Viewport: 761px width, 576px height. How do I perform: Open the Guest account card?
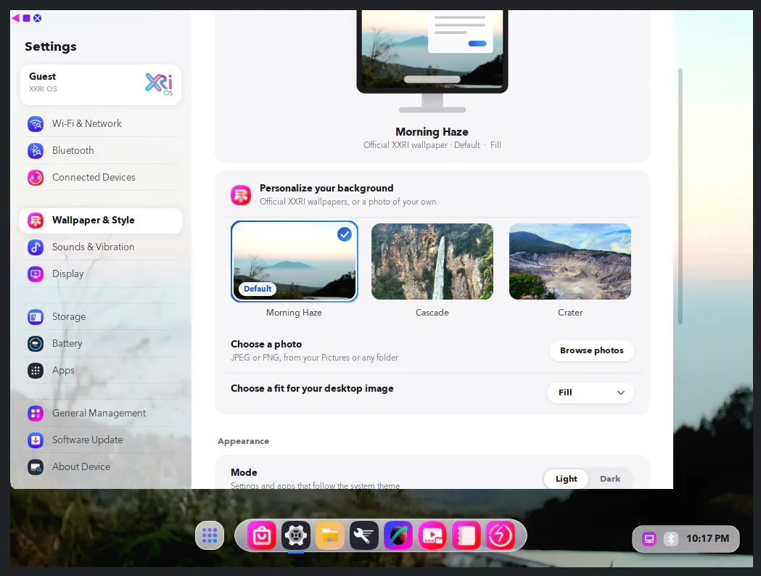tap(100, 84)
